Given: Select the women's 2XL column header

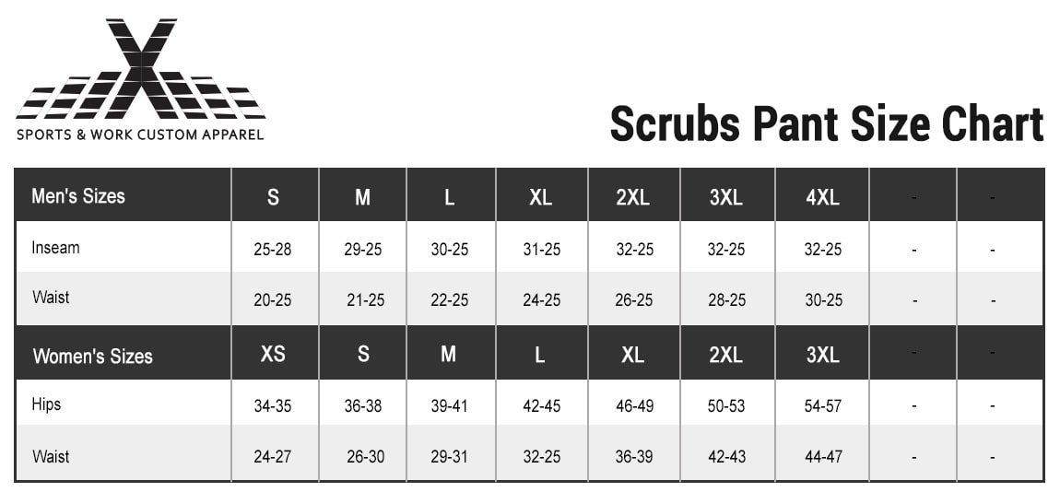Looking at the screenshot, I should point(726,354).
